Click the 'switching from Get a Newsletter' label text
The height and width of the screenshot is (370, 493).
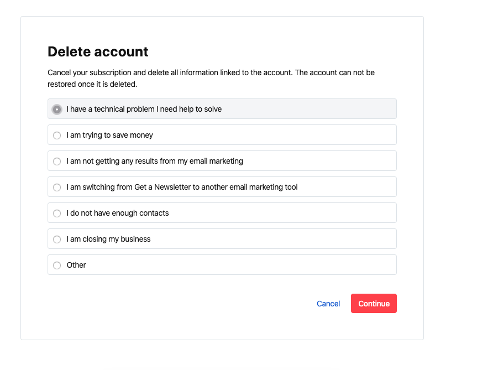(x=182, y=187)
